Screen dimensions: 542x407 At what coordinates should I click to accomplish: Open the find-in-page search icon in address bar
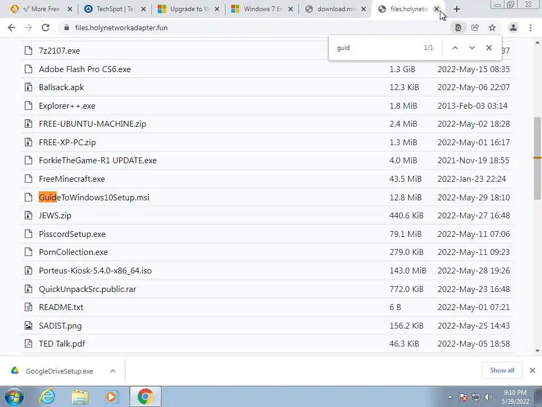458,28
